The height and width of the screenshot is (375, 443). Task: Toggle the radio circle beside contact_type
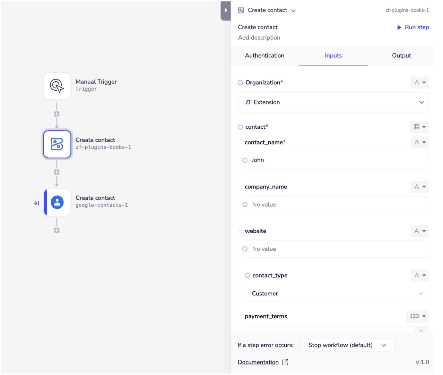coord(247,275)
